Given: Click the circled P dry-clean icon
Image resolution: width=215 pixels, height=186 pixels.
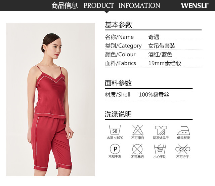Looking at the screenshot, I should (115, 149).
